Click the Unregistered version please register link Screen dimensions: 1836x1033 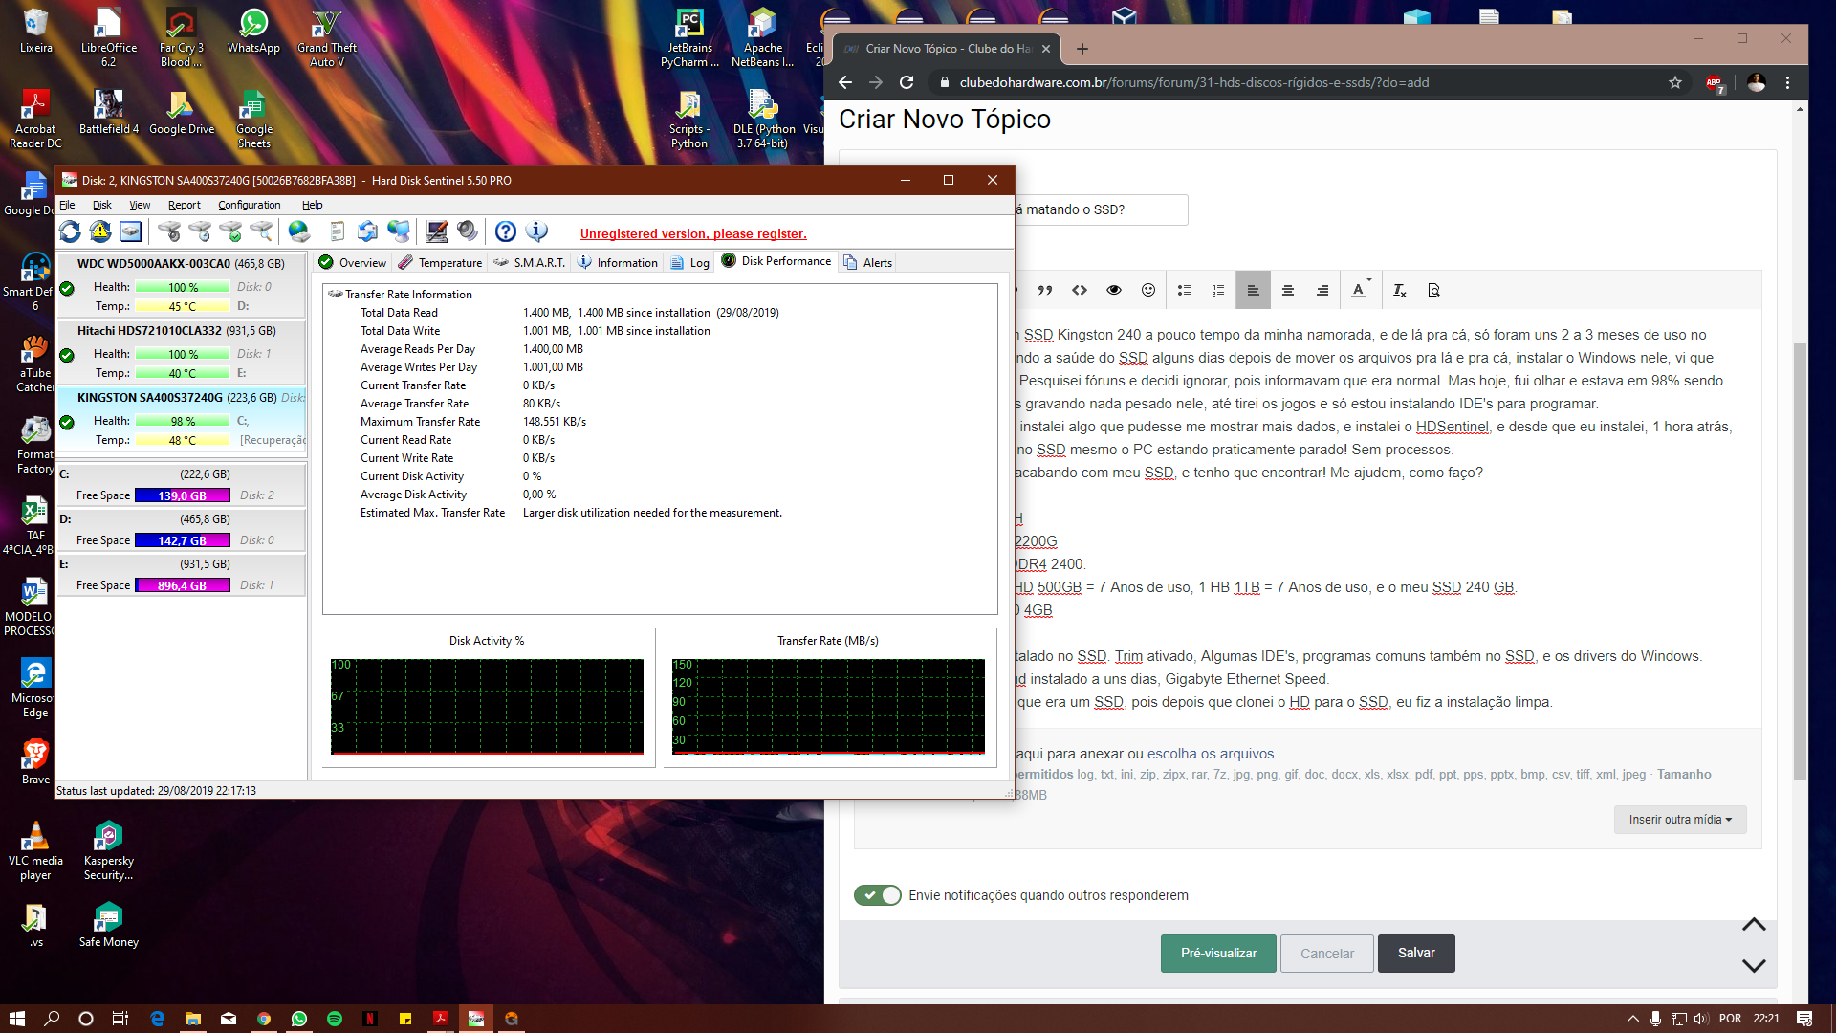click(693, 233)
